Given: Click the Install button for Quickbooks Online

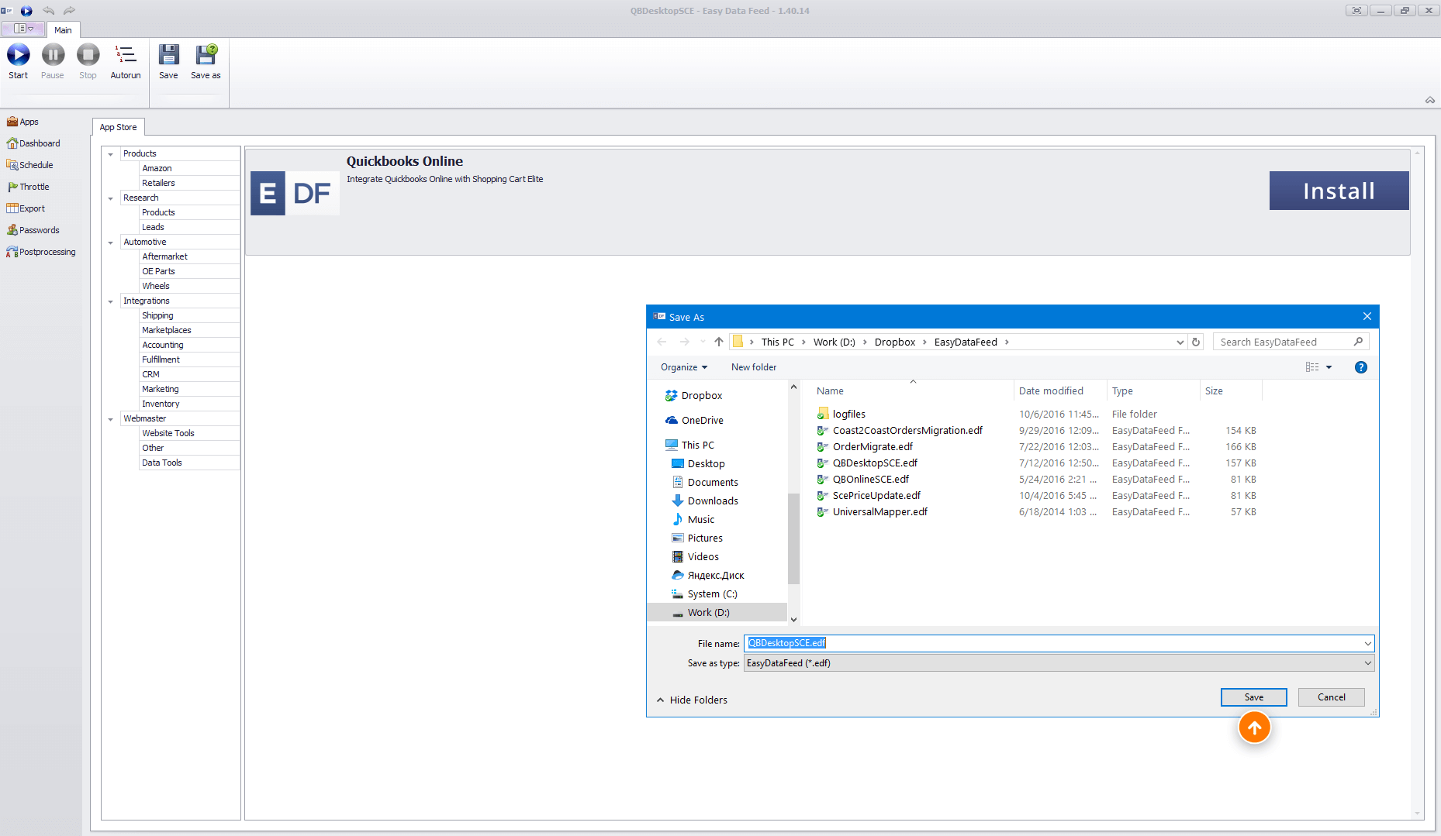Looking at the screenshot, I should tap(1339, 191).
